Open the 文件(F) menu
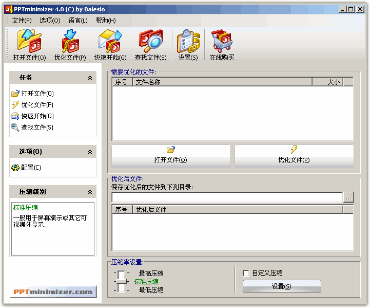 (22, 21)
